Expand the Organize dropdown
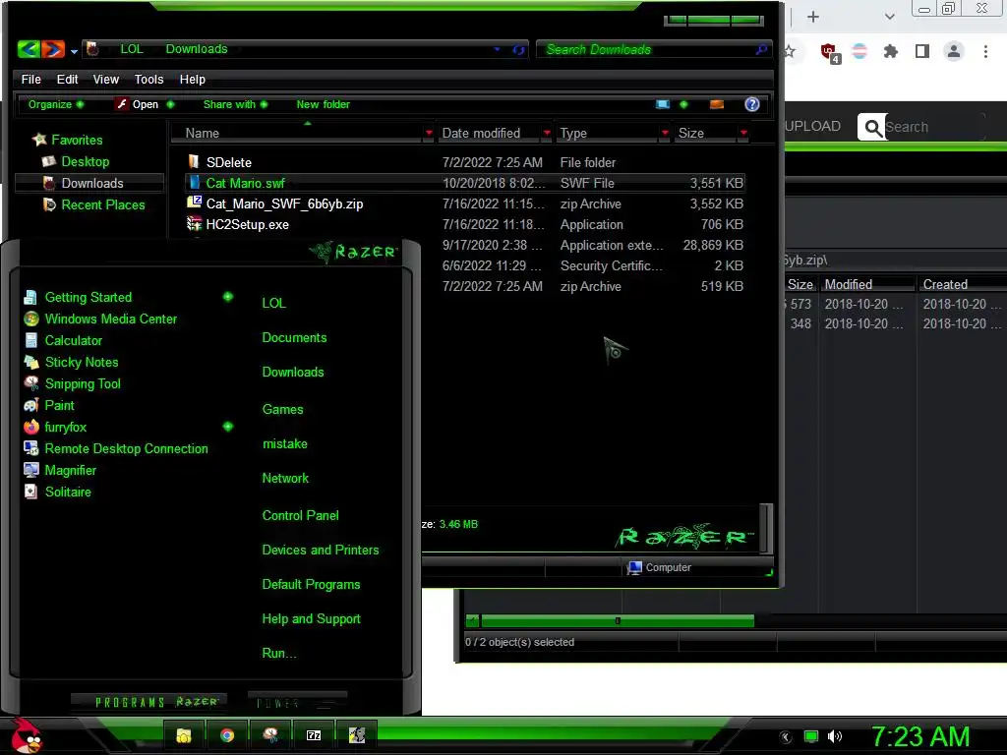The height and width of the screenshot is (755, 1007). [56, 104]
